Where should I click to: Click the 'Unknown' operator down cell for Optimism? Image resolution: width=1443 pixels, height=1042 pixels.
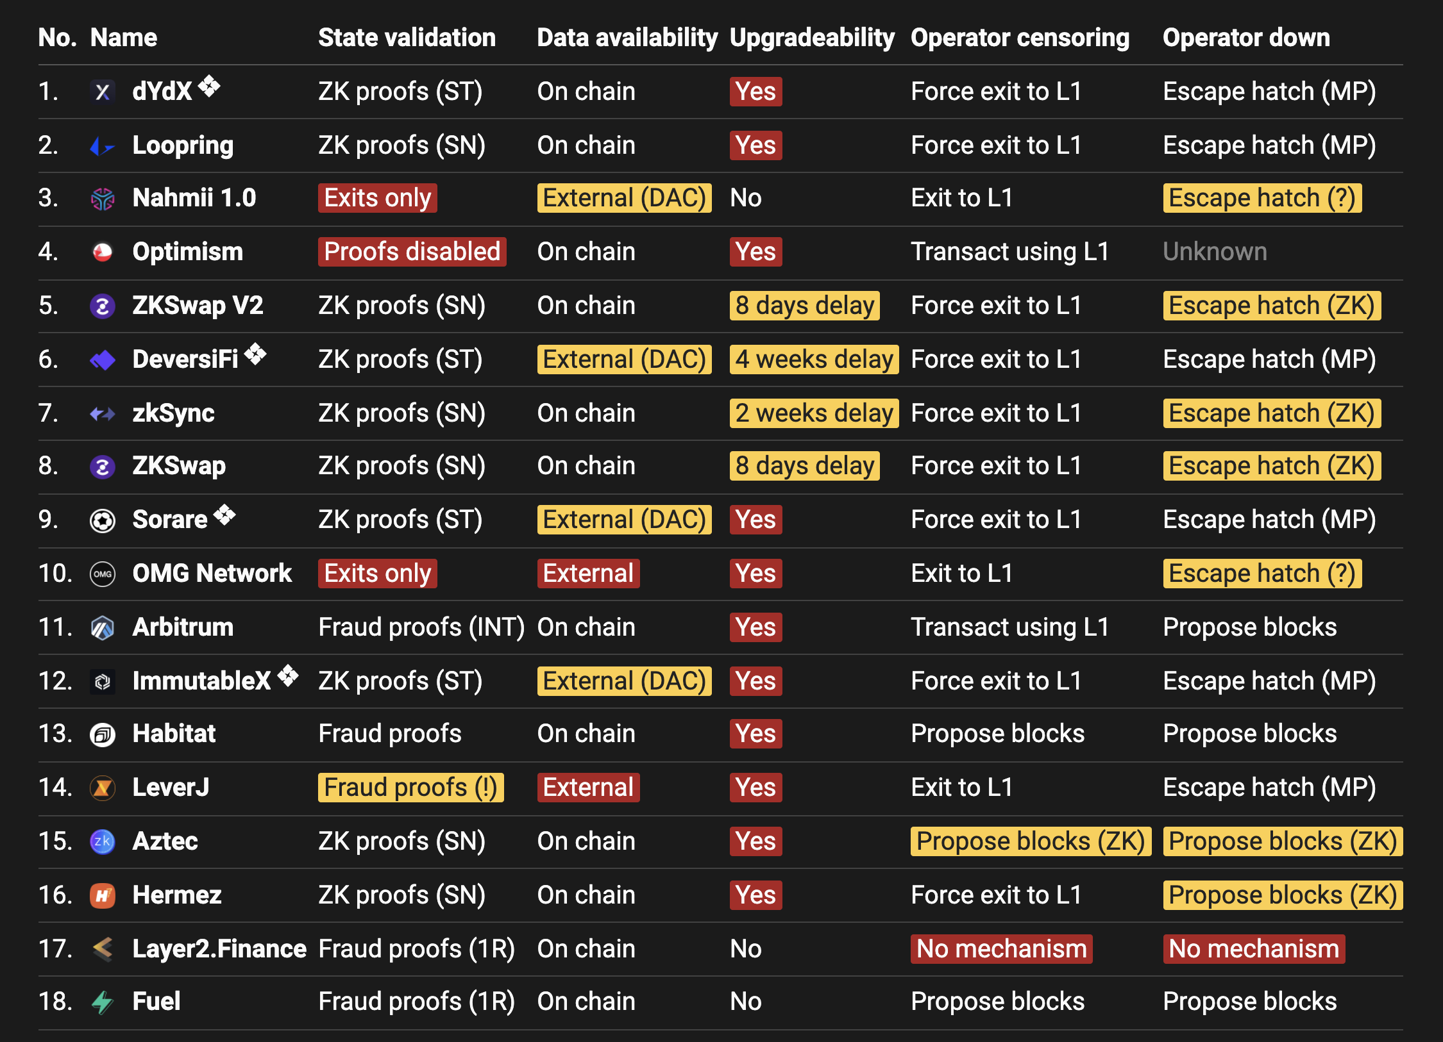(x=1215, y=252)
